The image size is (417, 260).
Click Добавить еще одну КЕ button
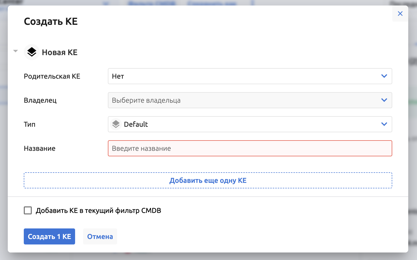208,180
